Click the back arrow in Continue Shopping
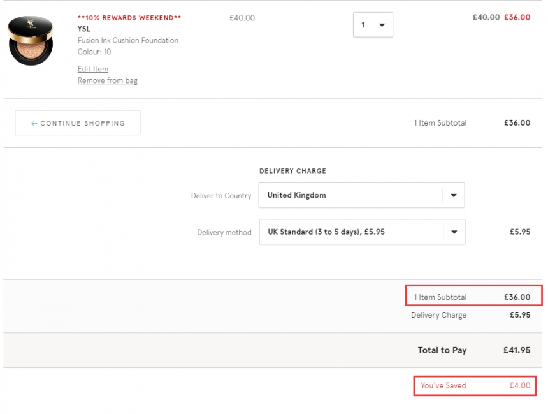548x414 pixels. [34, 124]
